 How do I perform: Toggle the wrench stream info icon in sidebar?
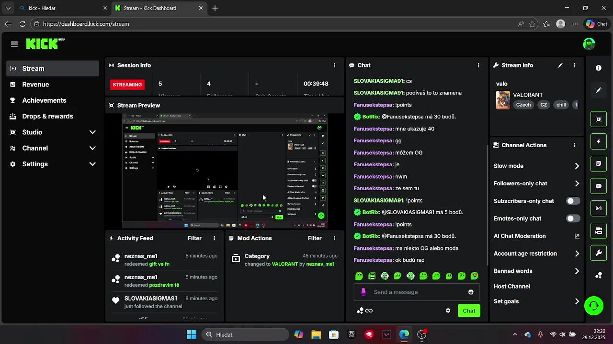click(x=599, y=253)
